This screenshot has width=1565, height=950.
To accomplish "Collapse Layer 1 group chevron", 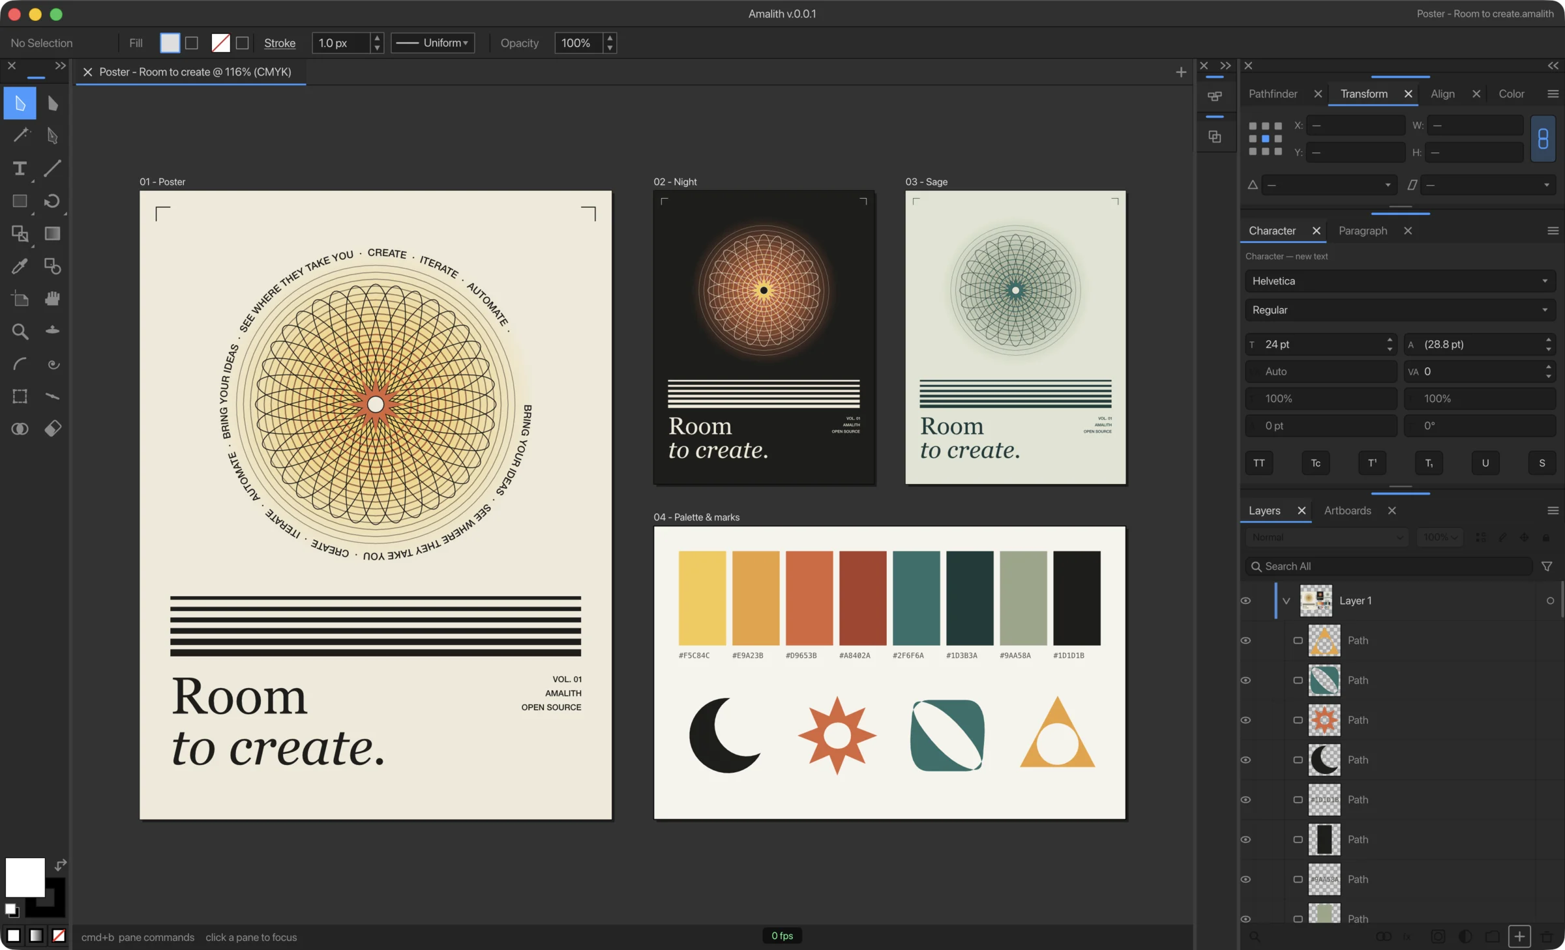I will point(1286,601).
